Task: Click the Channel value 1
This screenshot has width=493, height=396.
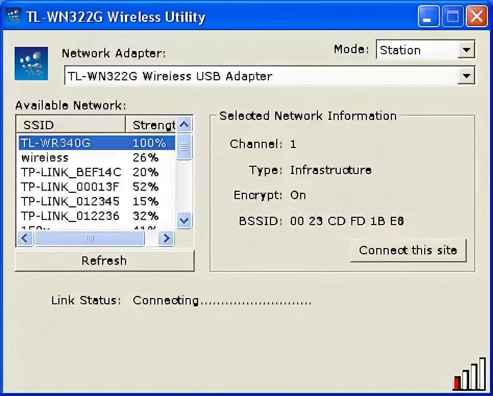Action: click(x=293, y=144)
